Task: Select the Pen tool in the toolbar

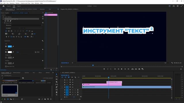Action: pos(57,87)
